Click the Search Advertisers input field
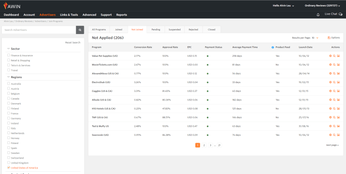The image size is (346, 174). [x=39, y=30]
